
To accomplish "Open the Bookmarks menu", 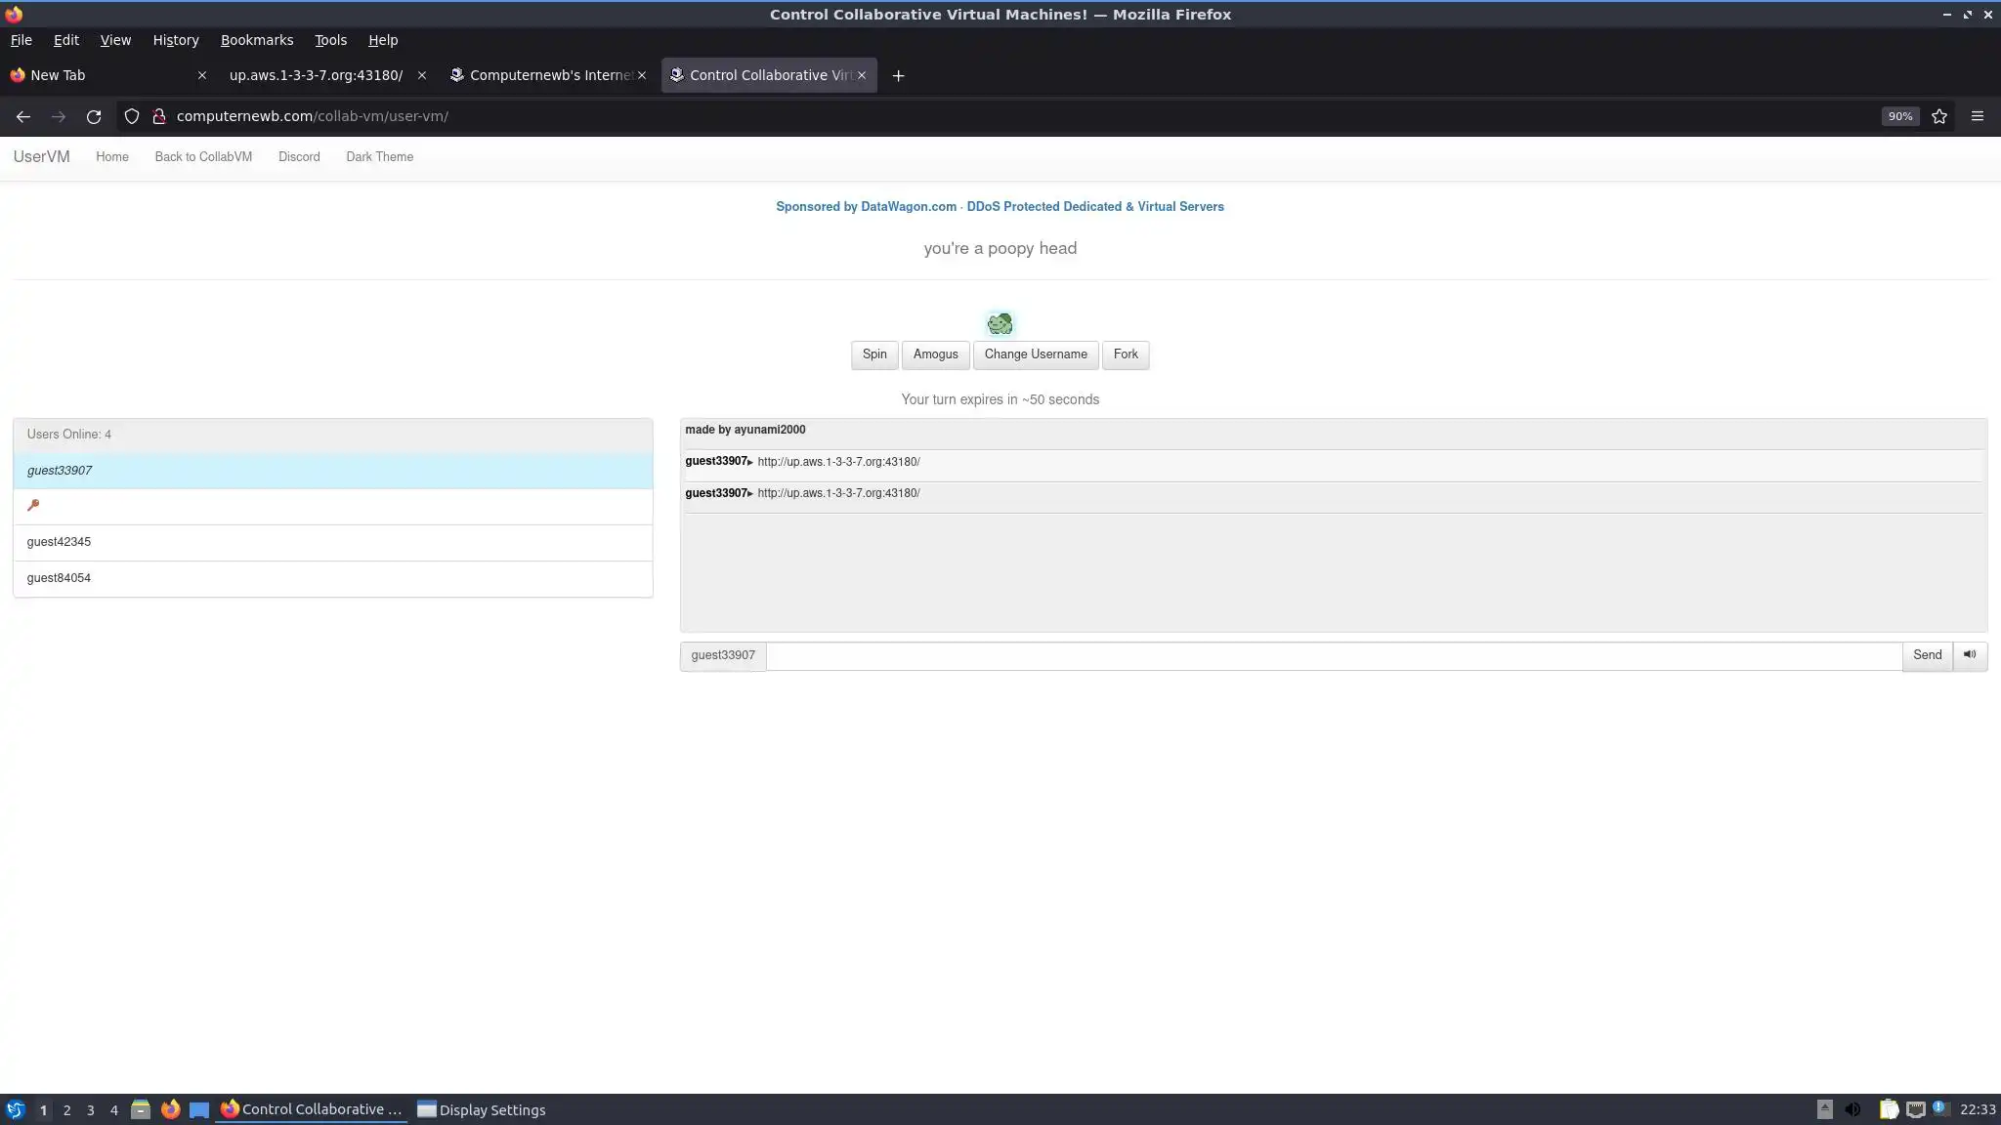I will (257, 40).
